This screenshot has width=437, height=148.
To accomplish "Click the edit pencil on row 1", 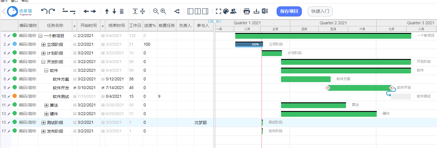I will coord(9,36).
